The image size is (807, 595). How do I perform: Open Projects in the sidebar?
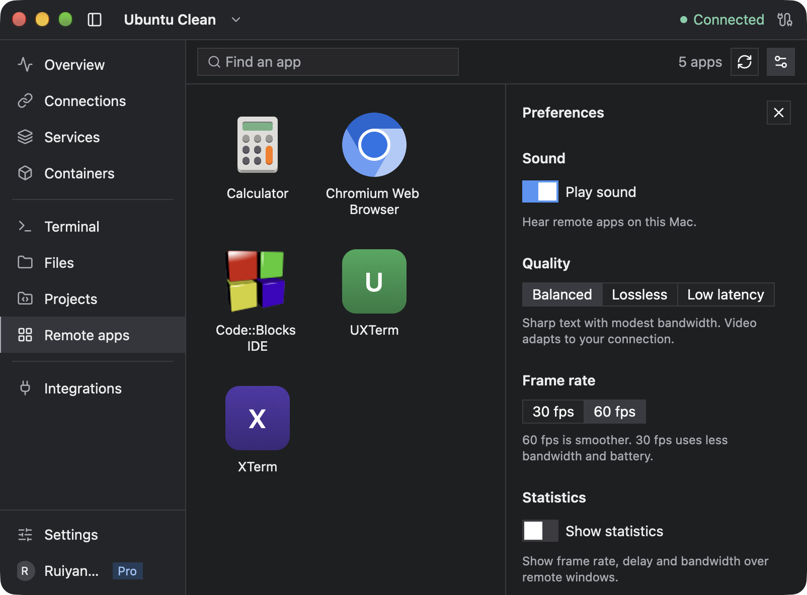click(93, 299)
